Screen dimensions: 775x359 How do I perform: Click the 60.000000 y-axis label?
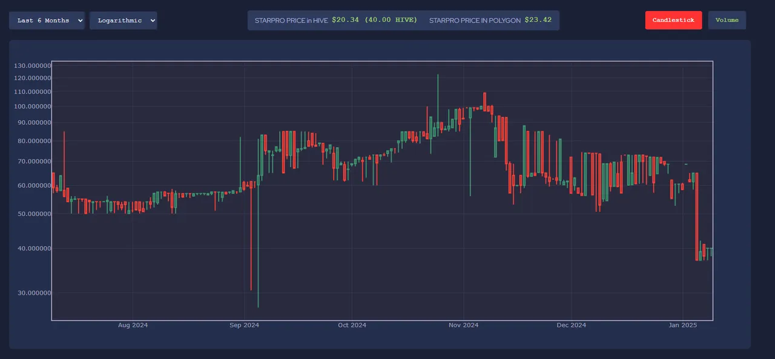click(x=33, y=186)
